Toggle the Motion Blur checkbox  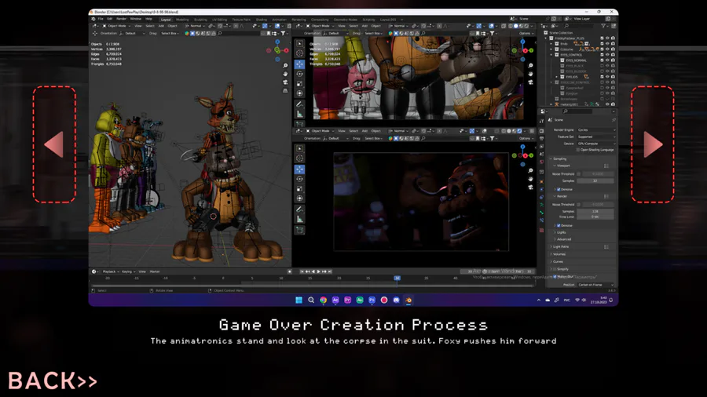pyautogui.click(x=555, y=277)
